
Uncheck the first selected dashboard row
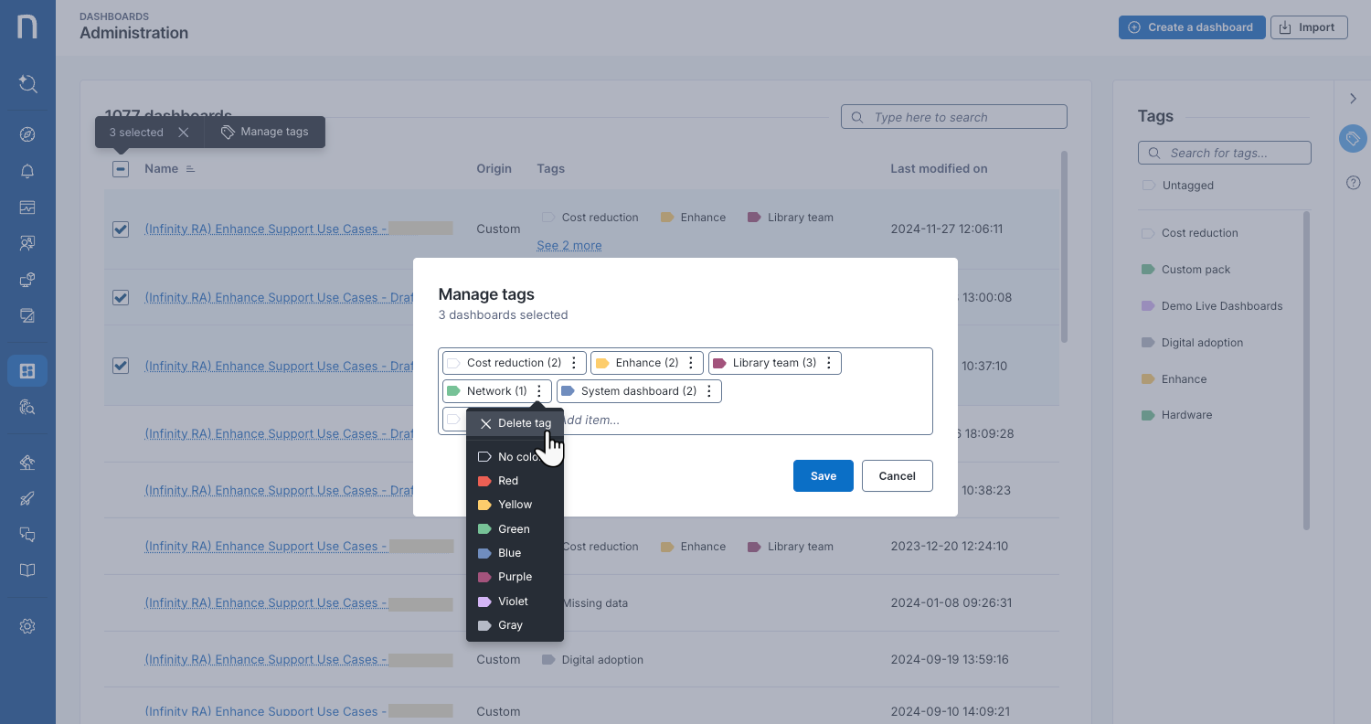121,229
